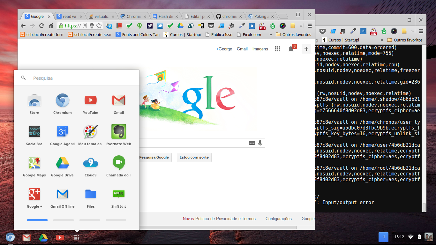Expand the bookmarks overflow chevron in the front window
The width and height of the screenshot is (436, 245).
(x=271, y=34)
